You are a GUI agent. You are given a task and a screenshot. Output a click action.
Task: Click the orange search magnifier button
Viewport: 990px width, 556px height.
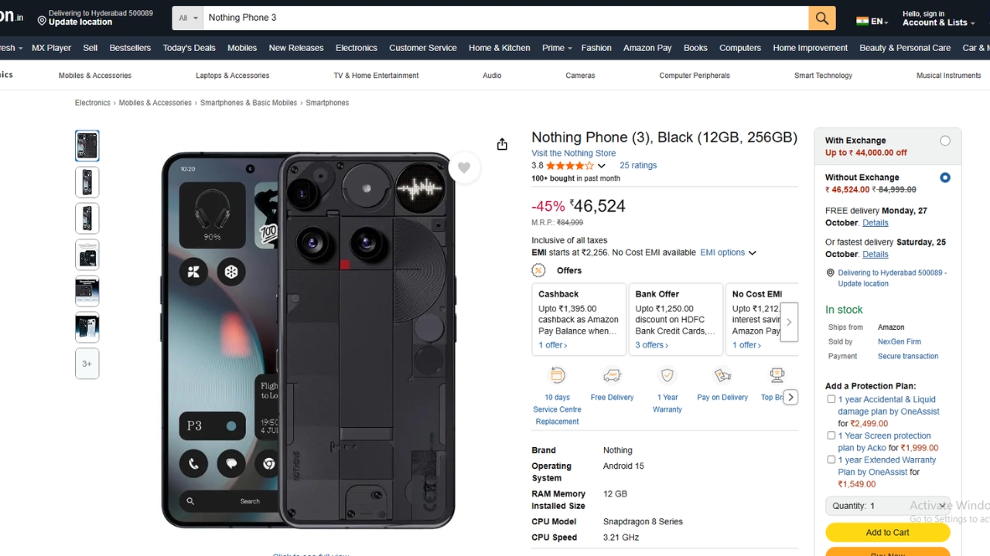[x=821, y=18]
